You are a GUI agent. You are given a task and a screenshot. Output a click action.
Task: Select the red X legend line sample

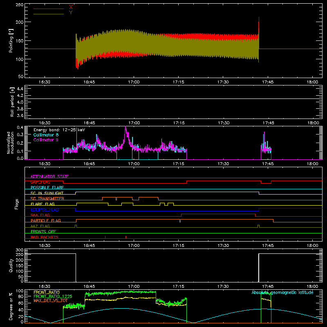[49, 9]
